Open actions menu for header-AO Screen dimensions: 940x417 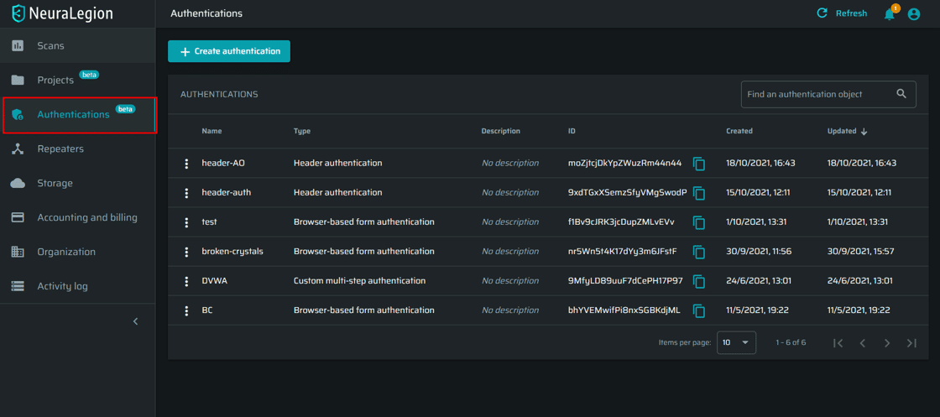click(x=186, y=164)
